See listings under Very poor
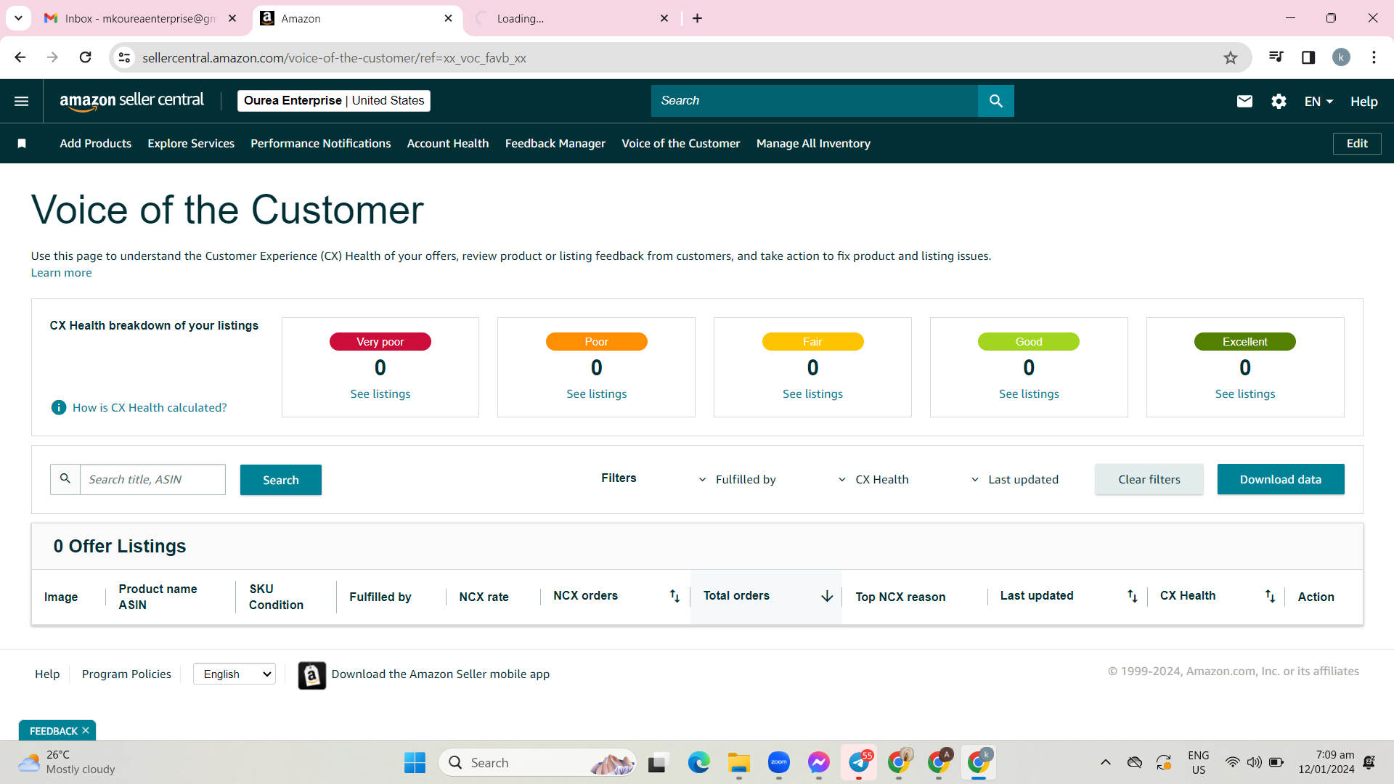The image size is (1394, 784). [x=380, y=394]
